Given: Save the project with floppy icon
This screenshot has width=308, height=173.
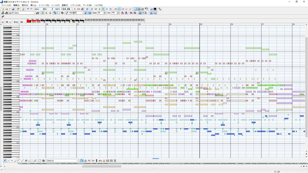Looking at the screenshot, I should (13, 9).
